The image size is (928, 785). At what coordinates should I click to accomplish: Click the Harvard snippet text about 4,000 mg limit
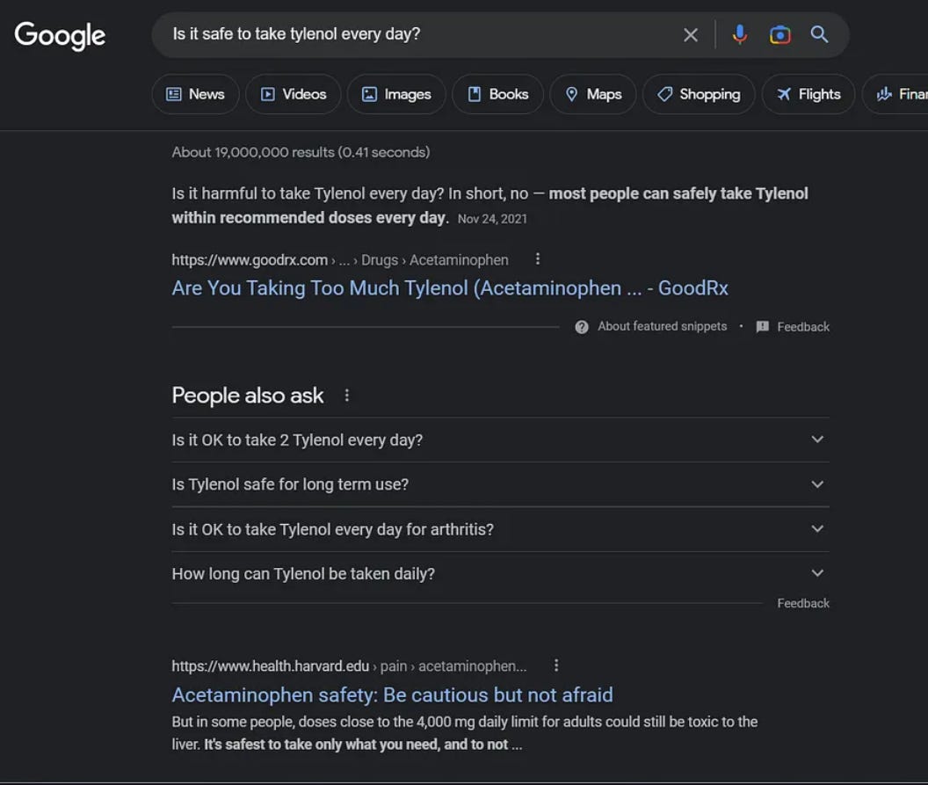coord(465,733)
